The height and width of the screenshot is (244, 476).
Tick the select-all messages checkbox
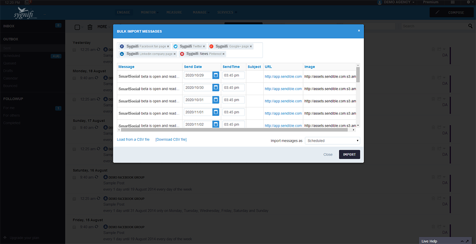[x=77, y=27]
